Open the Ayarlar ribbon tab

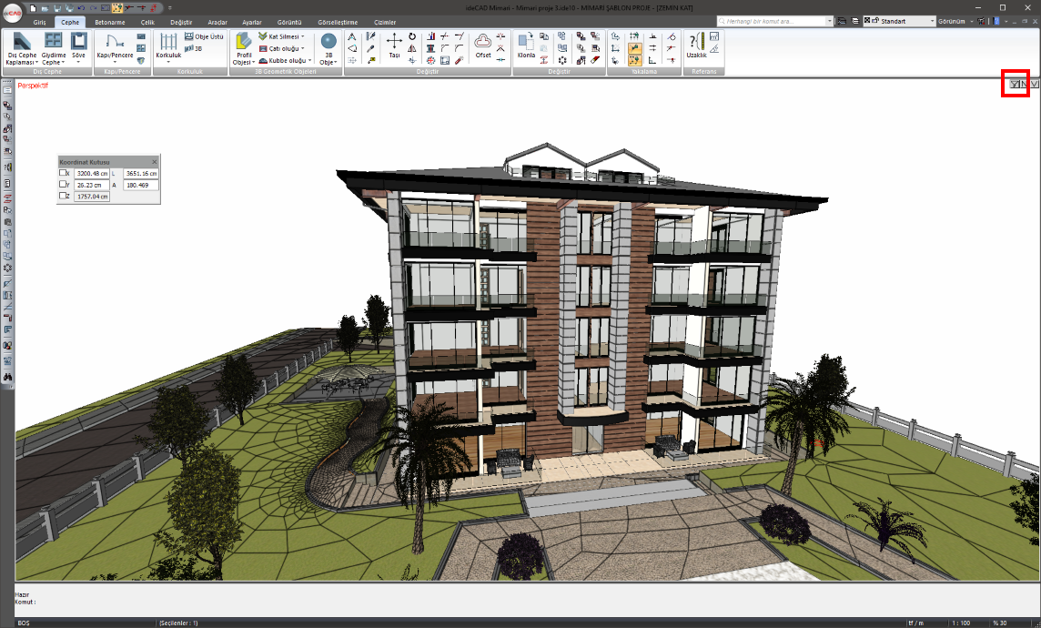252,22
